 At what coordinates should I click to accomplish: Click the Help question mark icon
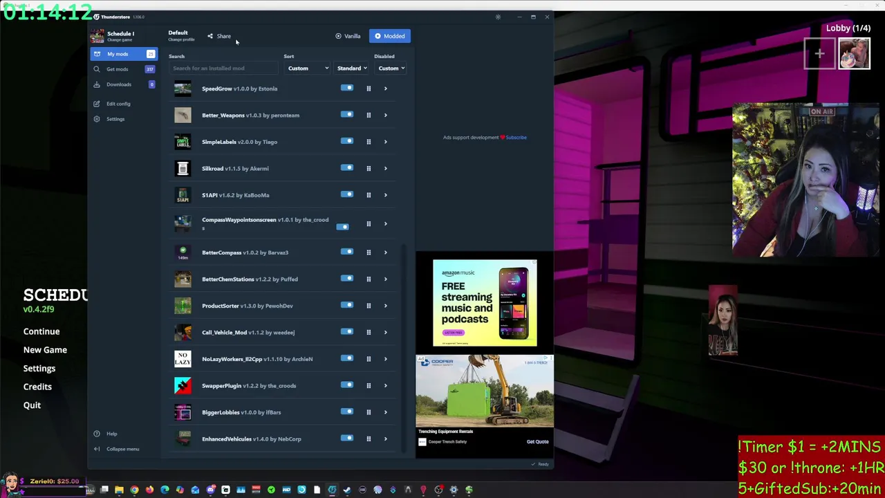[x=97, y=434]
